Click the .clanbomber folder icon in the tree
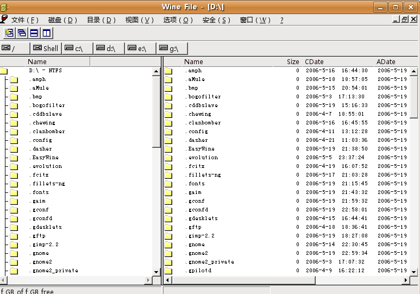This screenshot has width=420, height=294. [x=14, y=132]
